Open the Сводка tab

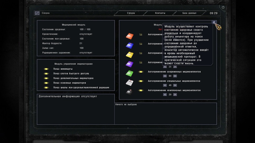[131, 13]
